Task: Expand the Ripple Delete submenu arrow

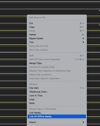Action: (x=83, y=38)
